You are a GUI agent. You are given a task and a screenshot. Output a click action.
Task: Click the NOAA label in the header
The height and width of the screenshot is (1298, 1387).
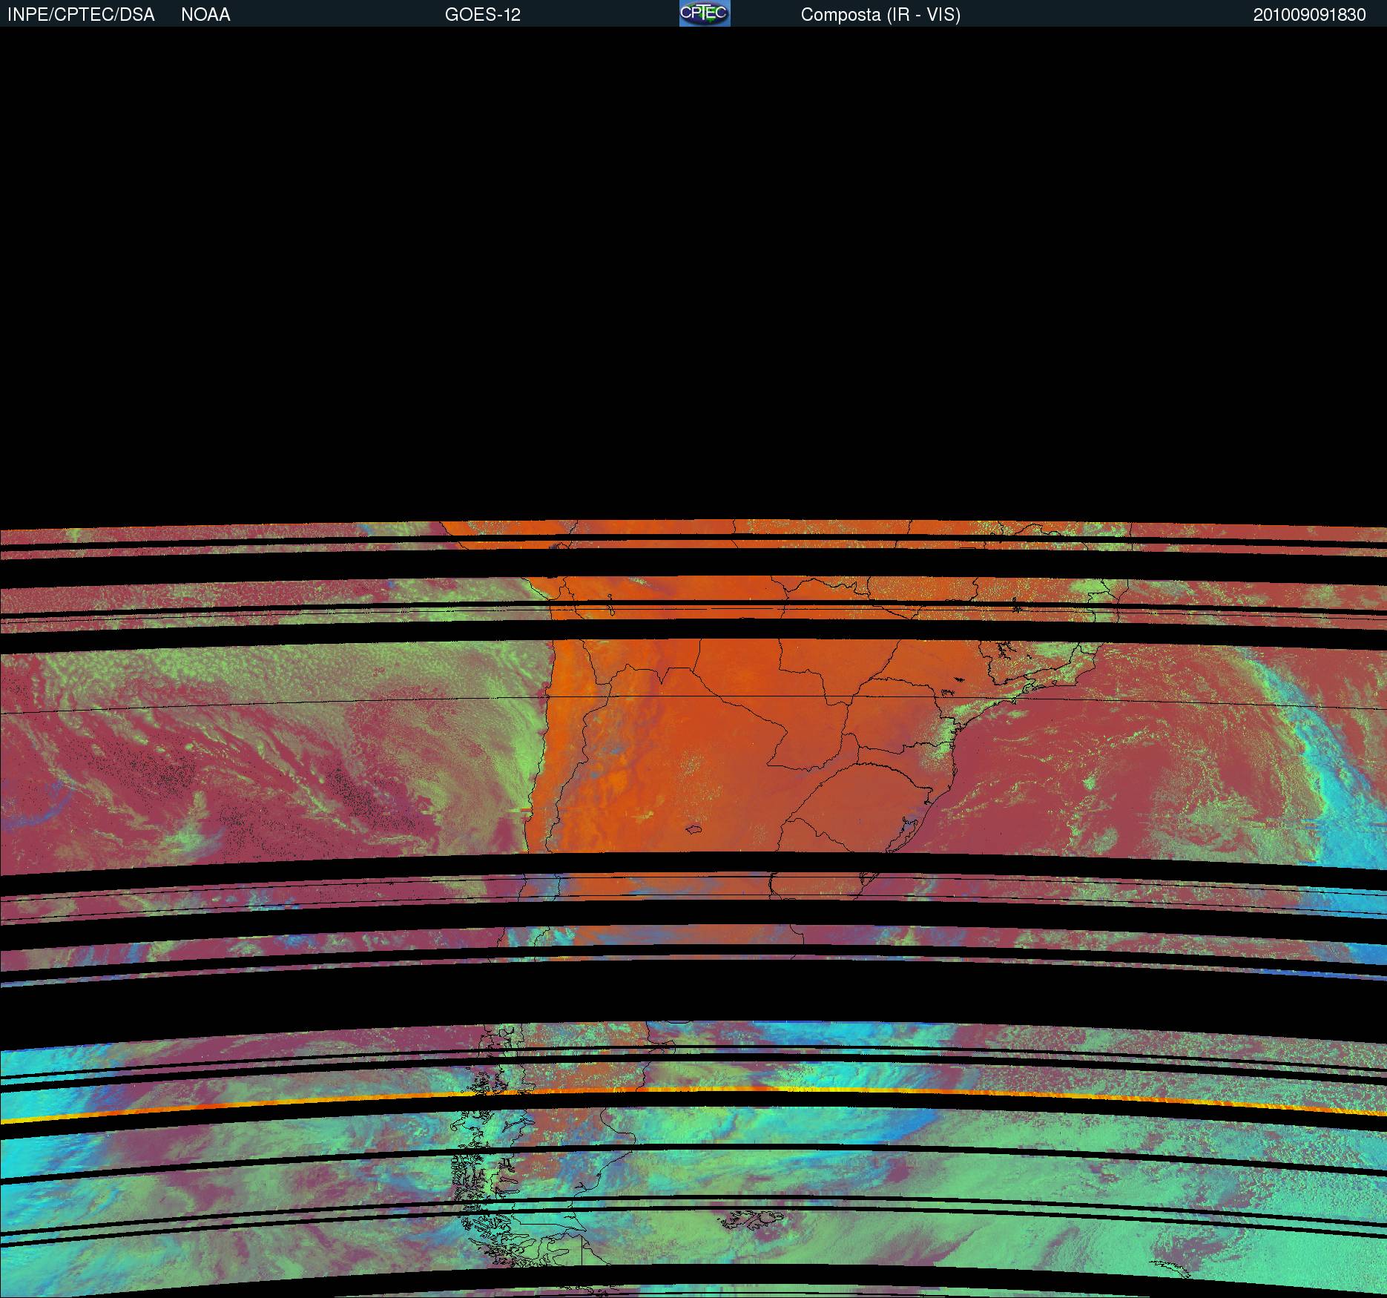(x=205, y=15)
